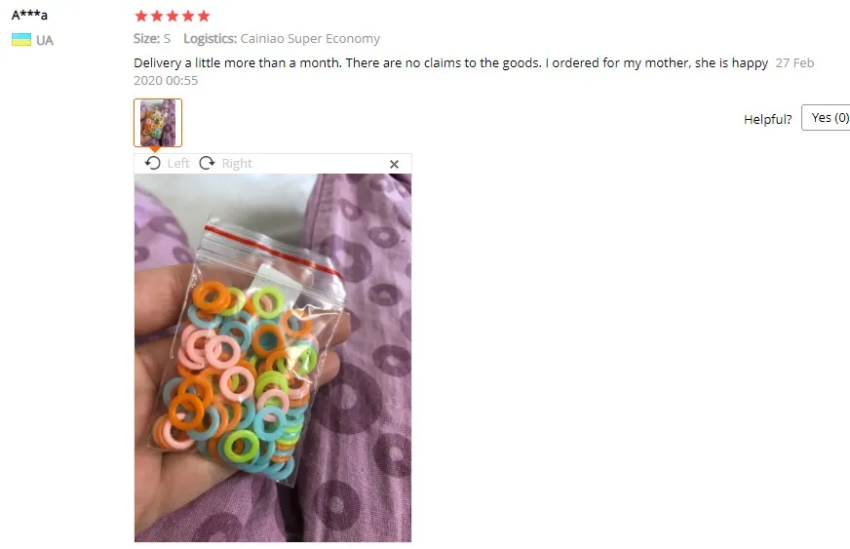Image resolution: width=850 pixels, height=549 pixels.
Task: Click the review date 27 Feb
Action: [794, 63]
